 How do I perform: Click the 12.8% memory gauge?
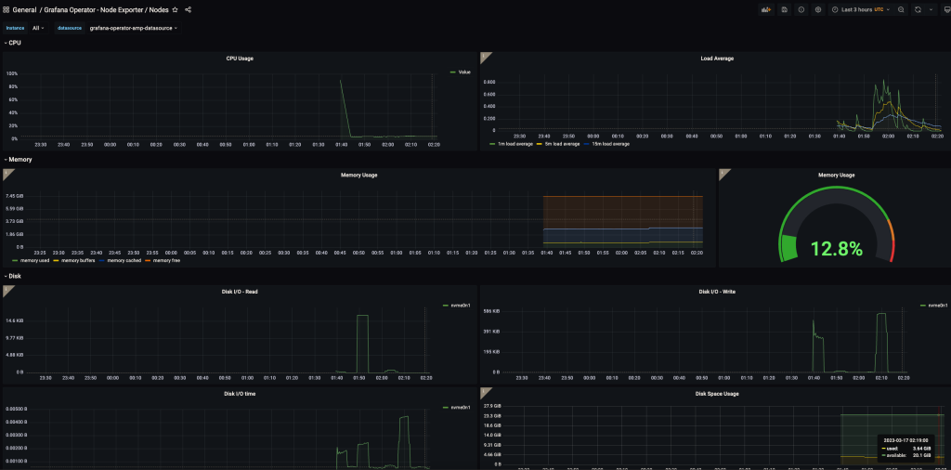pos(835,225)
